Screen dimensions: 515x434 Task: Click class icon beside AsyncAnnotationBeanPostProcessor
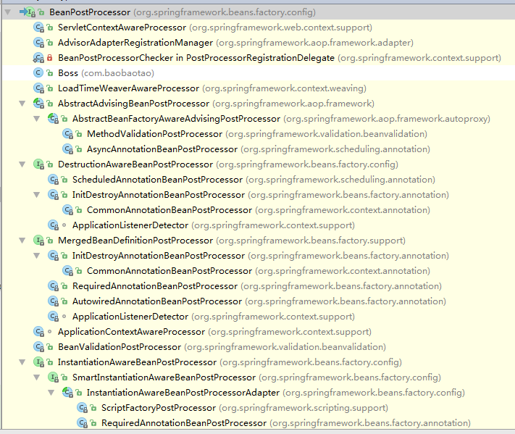point(67,149)
